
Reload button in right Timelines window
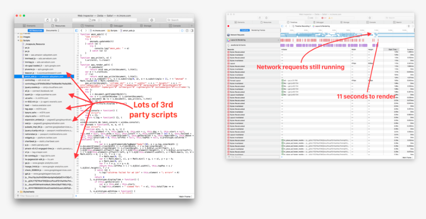point(260,18)
